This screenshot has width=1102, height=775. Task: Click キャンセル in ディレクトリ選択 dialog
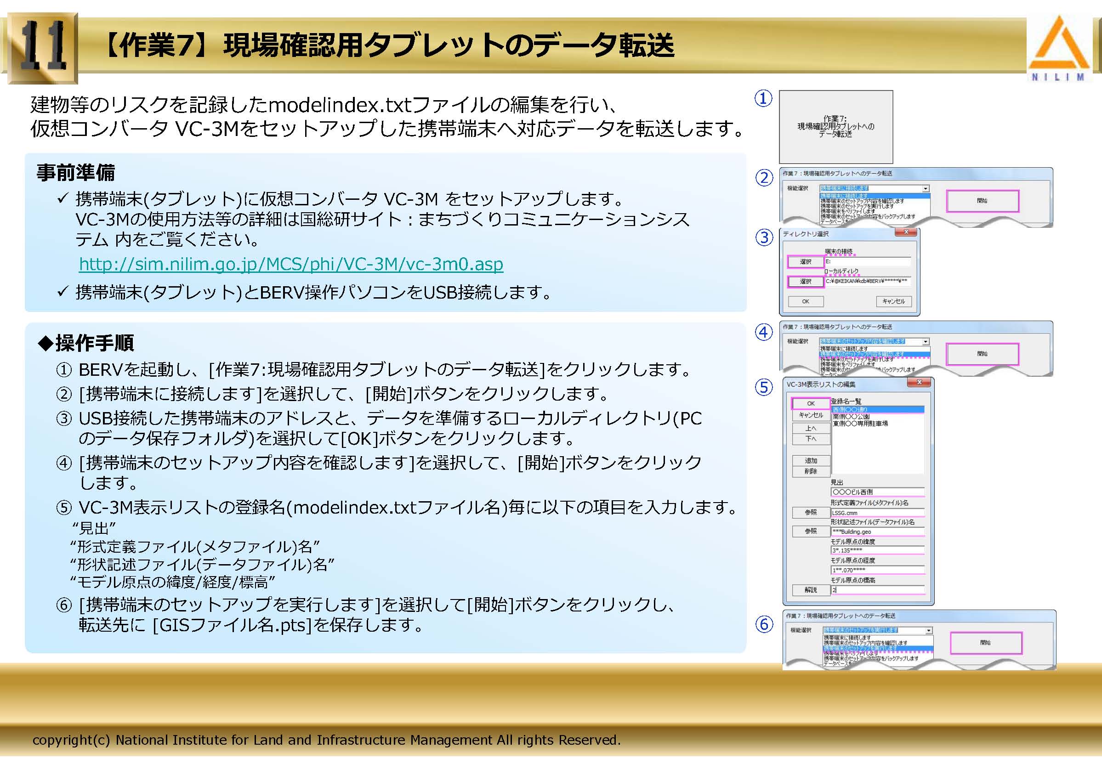894,302
